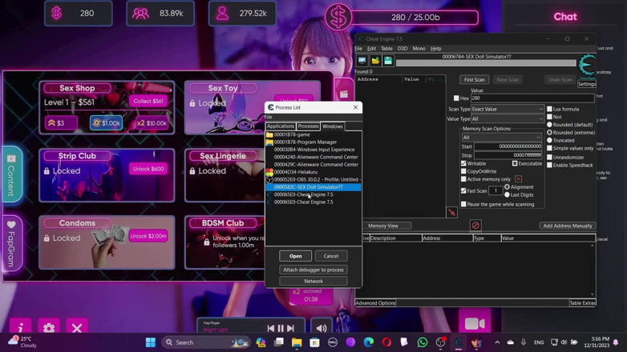Viewport: 627px width, 352px height.
Task: Select the Alignment radio button
Action: point(507,186)
